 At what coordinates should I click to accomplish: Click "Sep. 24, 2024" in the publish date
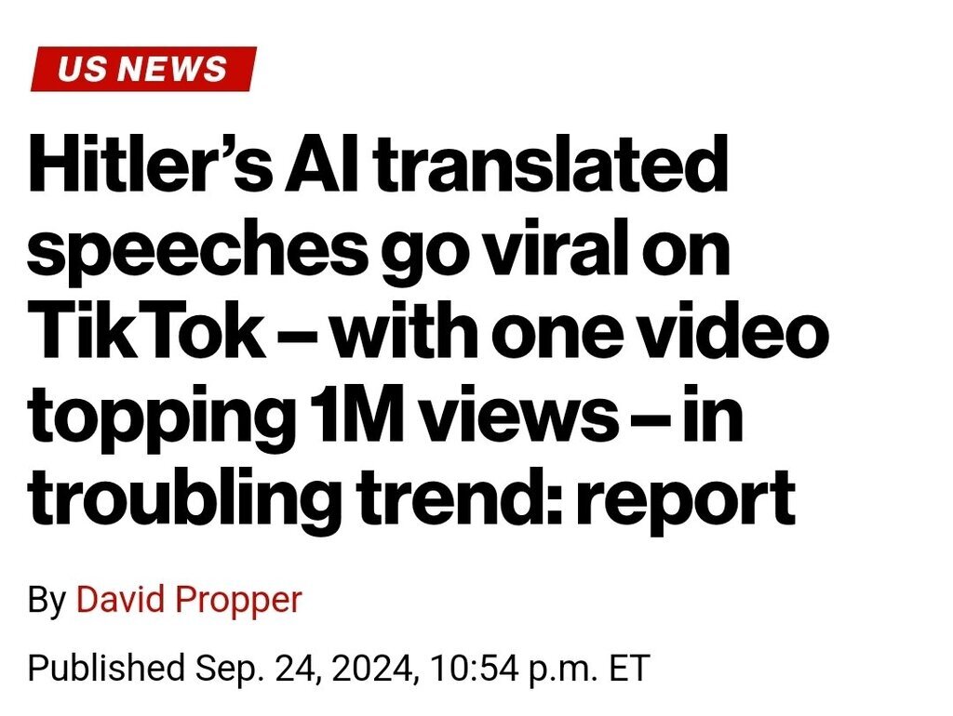click(x=306, y=668)
